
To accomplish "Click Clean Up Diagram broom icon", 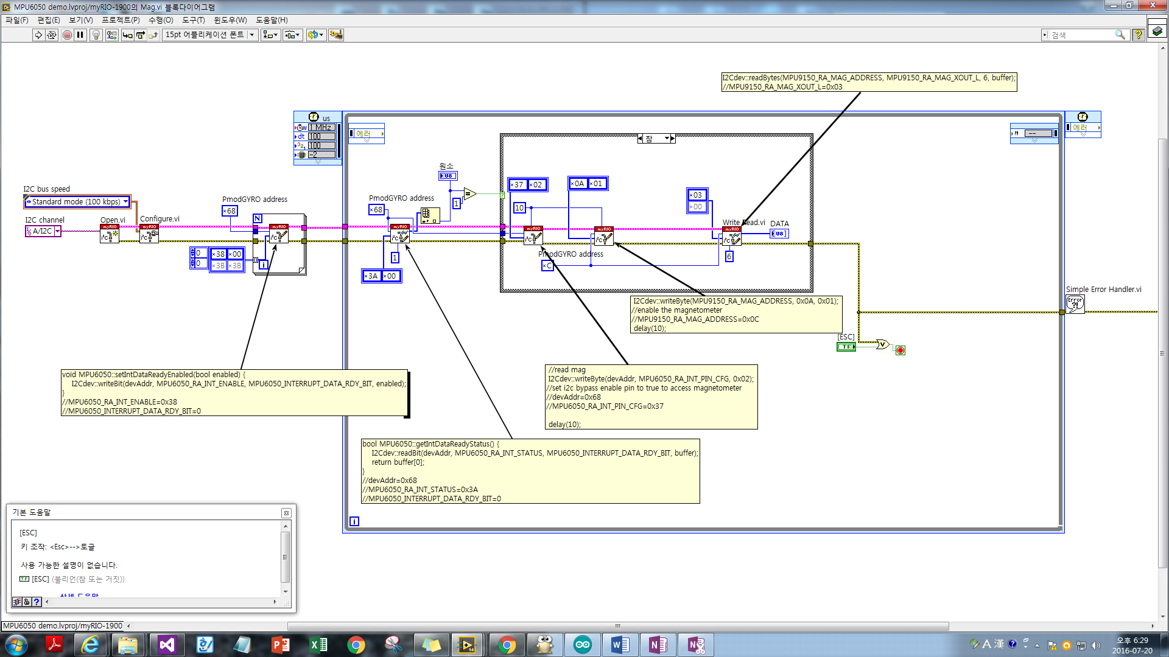I will 336,35.
